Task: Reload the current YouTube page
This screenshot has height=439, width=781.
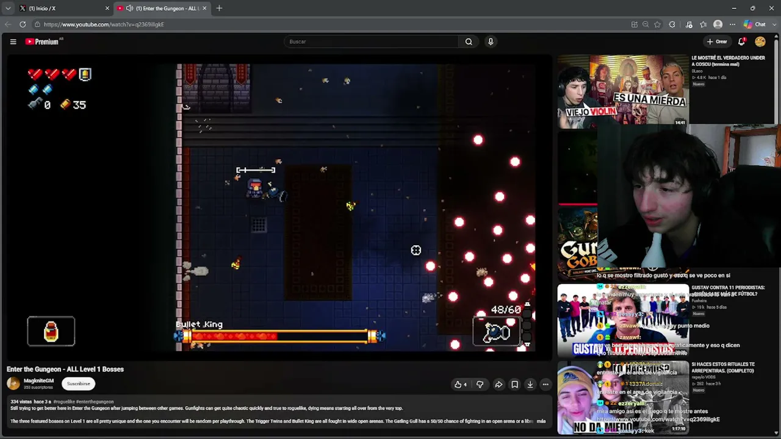Action: (23, 24)
